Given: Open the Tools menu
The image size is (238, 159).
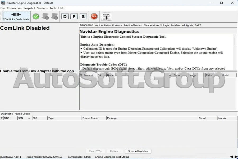Looking at the screenshot, I should pyautogui.click(x=53, y=8).
